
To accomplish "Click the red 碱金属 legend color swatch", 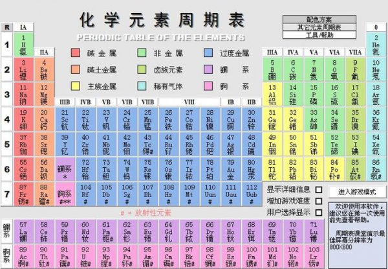I will (x=75, y=53).
